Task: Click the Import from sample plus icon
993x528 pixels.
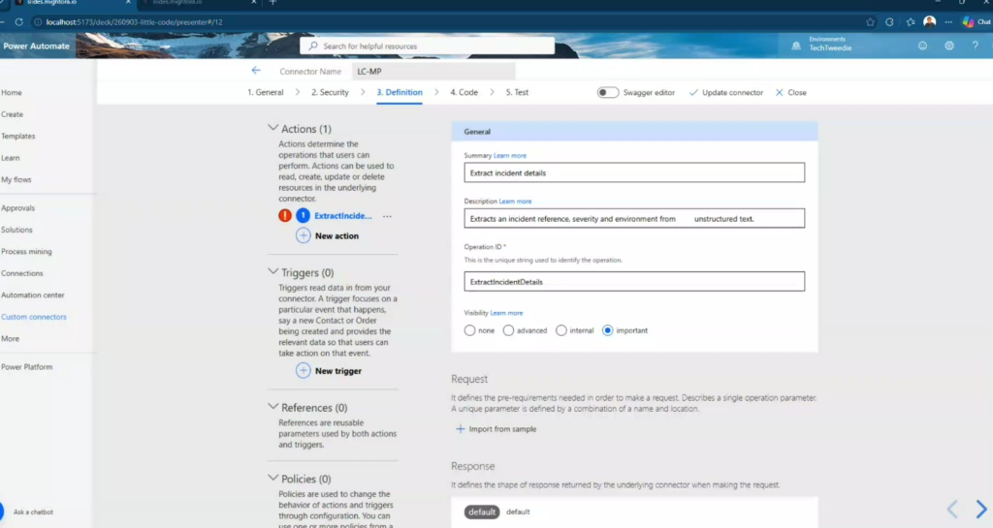Action: (461, 429)
